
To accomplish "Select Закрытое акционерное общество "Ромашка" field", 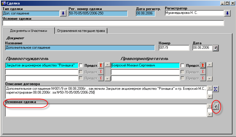I will point(42,65).
